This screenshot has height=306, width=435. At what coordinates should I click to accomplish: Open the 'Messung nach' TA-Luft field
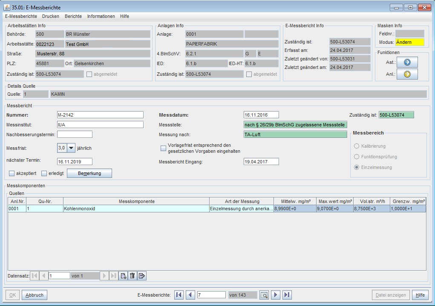[x=295, y=134]
